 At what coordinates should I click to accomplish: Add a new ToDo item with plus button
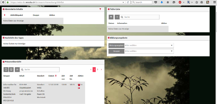(x=111, y=17)
